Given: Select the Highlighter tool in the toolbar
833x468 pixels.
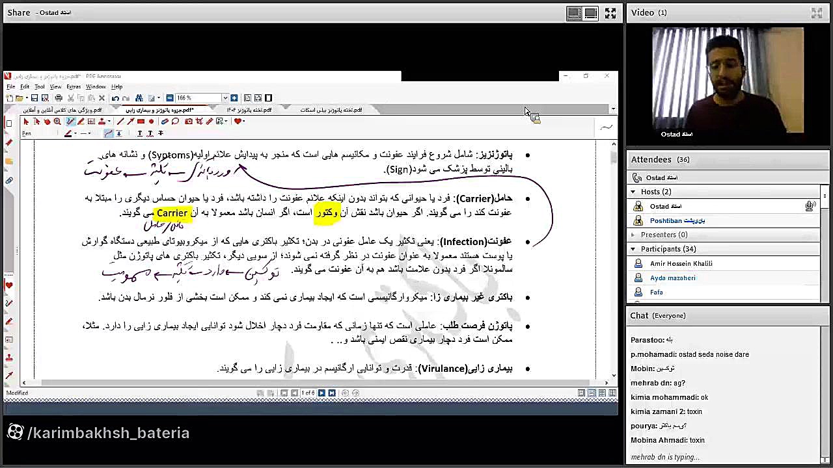Looking at the screenshot, I should click(x=81, y=121).
